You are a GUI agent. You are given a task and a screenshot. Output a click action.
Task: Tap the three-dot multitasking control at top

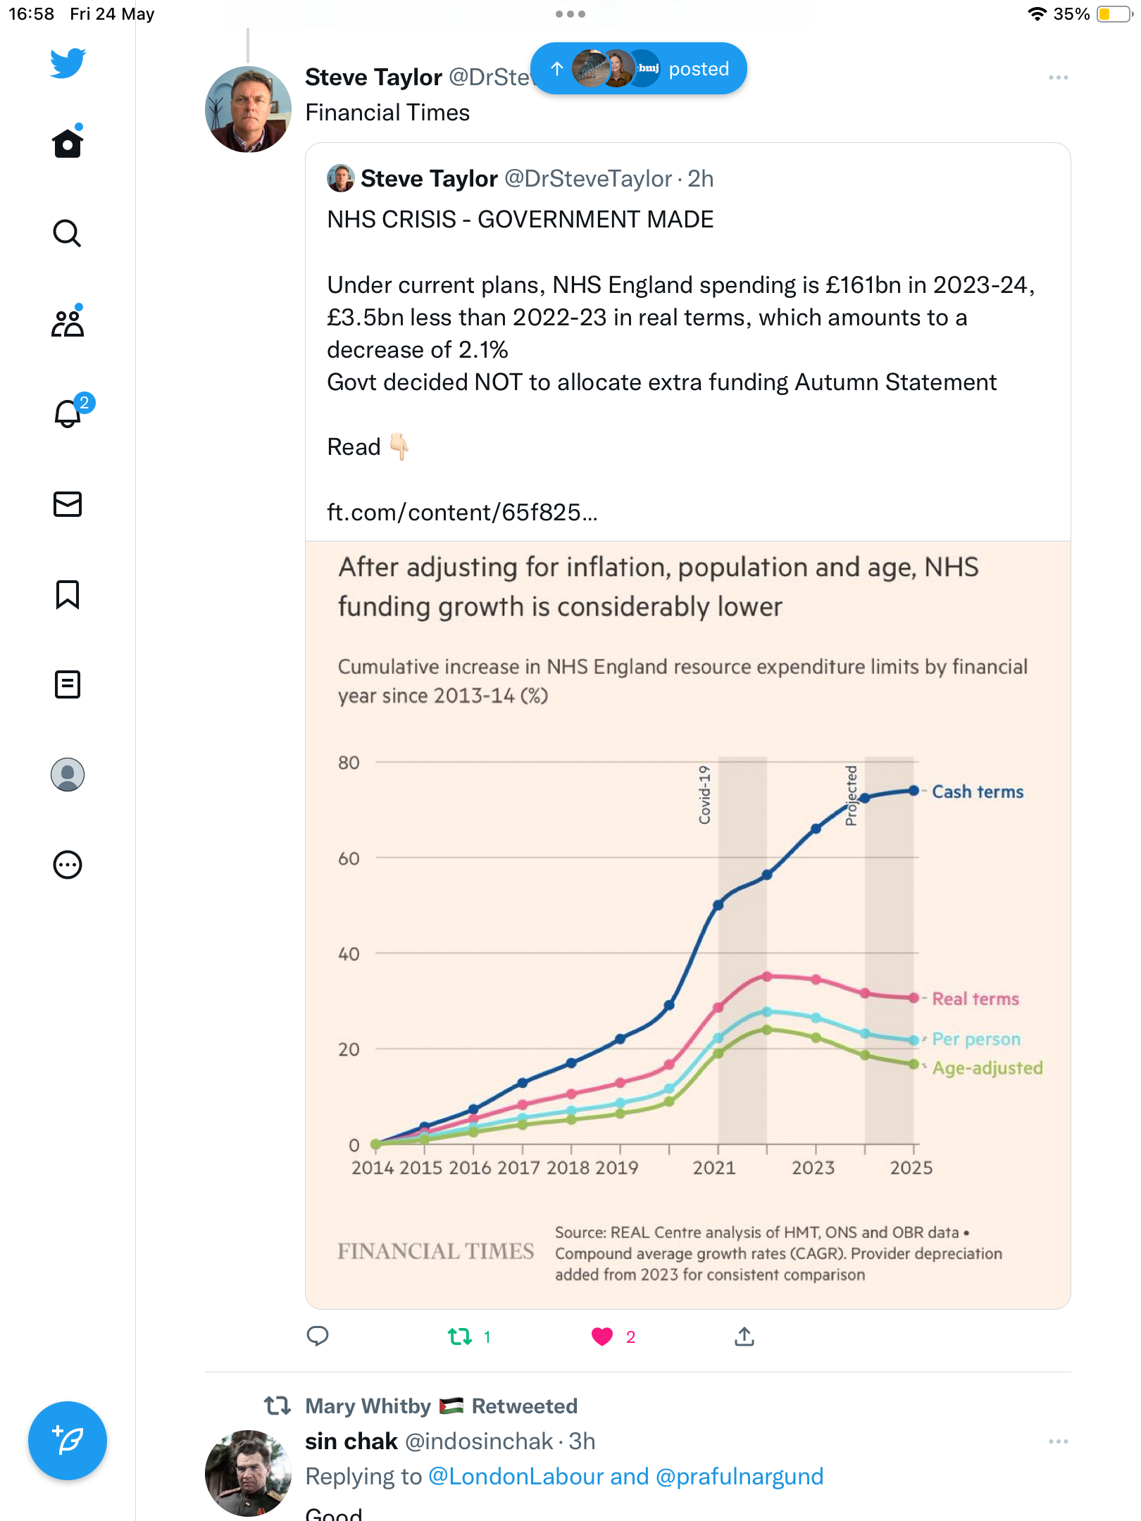[570, 13]
